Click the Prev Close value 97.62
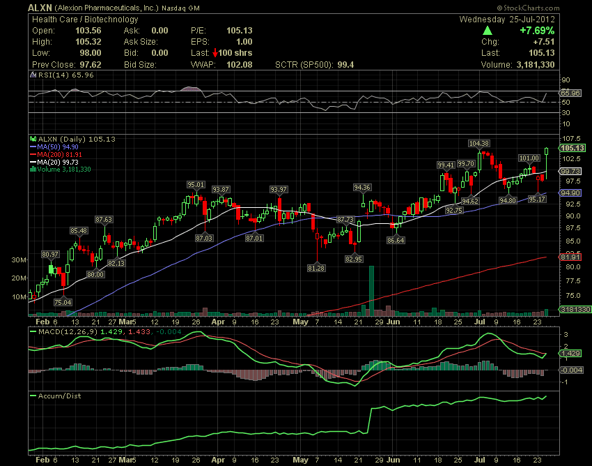 pos(91,65)
